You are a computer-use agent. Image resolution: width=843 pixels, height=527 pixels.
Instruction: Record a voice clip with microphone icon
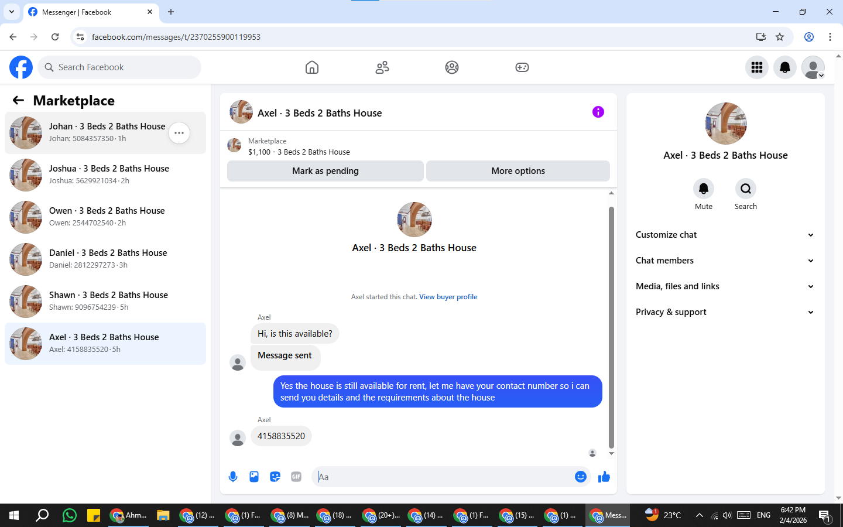click(233, 477)
